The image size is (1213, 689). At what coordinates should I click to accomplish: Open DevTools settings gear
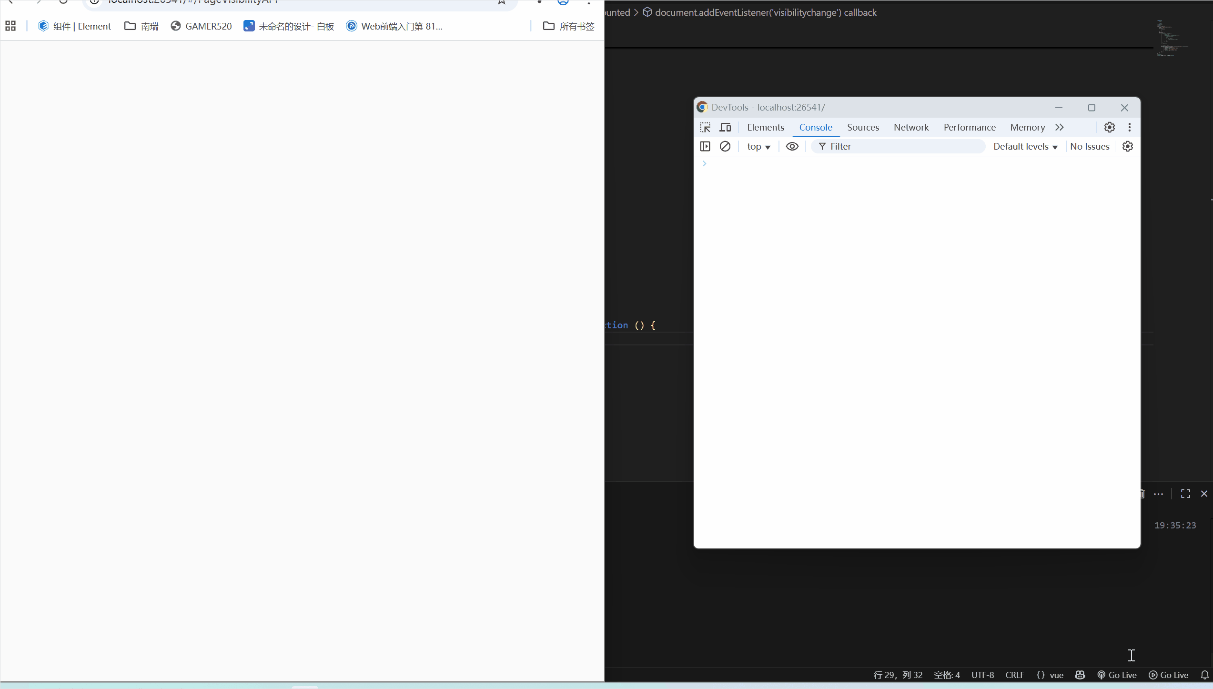pos(1109,127)
